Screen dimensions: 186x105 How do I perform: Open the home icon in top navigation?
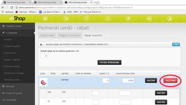pos(45,19)
